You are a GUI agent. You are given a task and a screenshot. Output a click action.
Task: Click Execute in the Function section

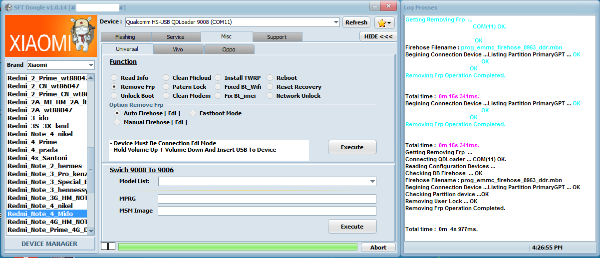(x=352, y=147)
